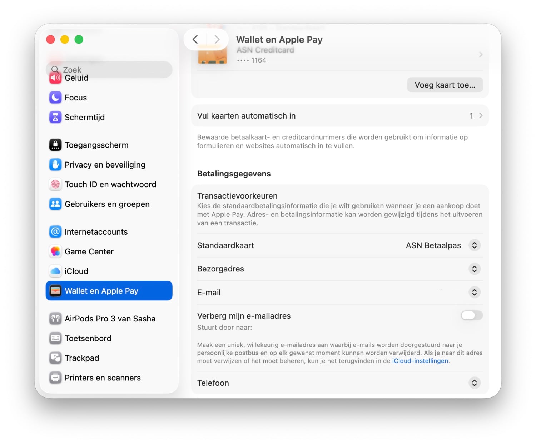Open Standaardkaart ASN Betaalpas dropdown
Image resolution: width=536 pixels, height=444 pixels.
coord(474,245)
